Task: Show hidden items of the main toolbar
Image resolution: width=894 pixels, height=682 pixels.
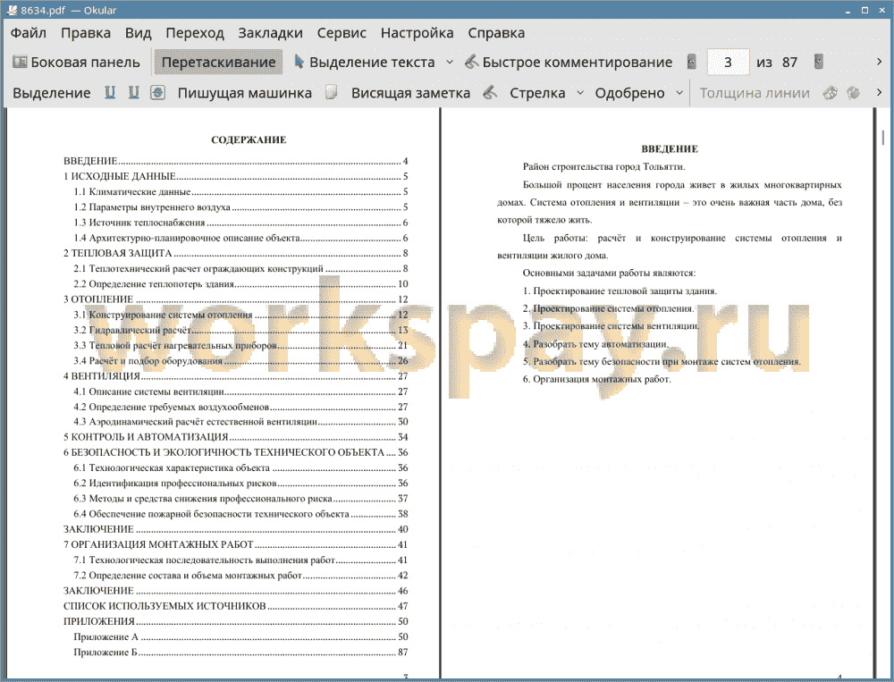Action: click(x=879, y=62)
